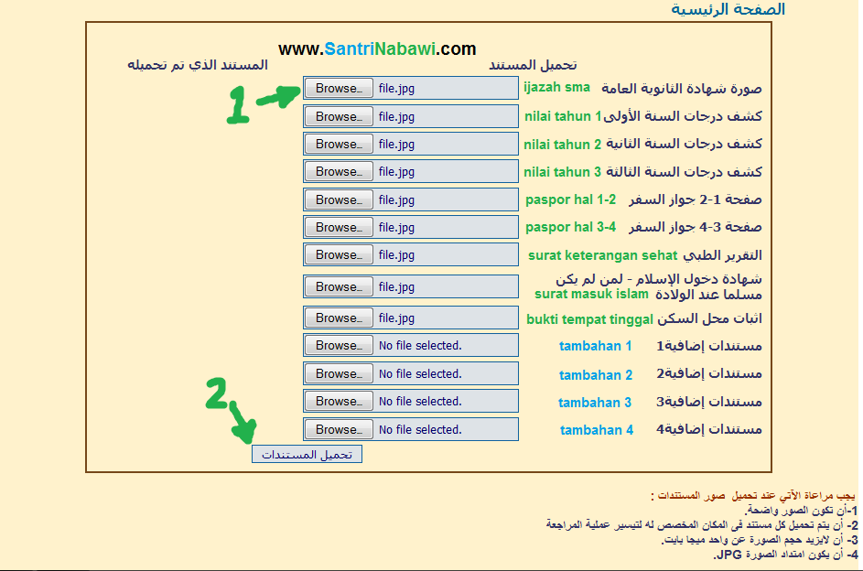
Task: Click Arabic label التقرير الطبي
Action: 722,255
